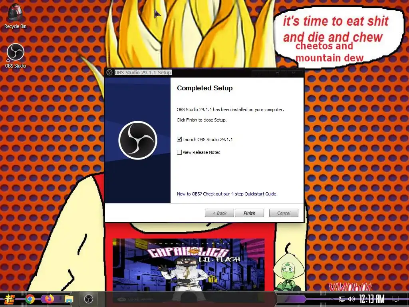Switch to the OBS Setup taskbar button
The image size is (409, 307).
point(89,299)
